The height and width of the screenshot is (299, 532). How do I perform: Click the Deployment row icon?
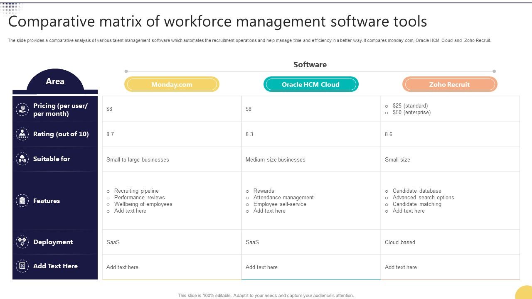(22, 242)
